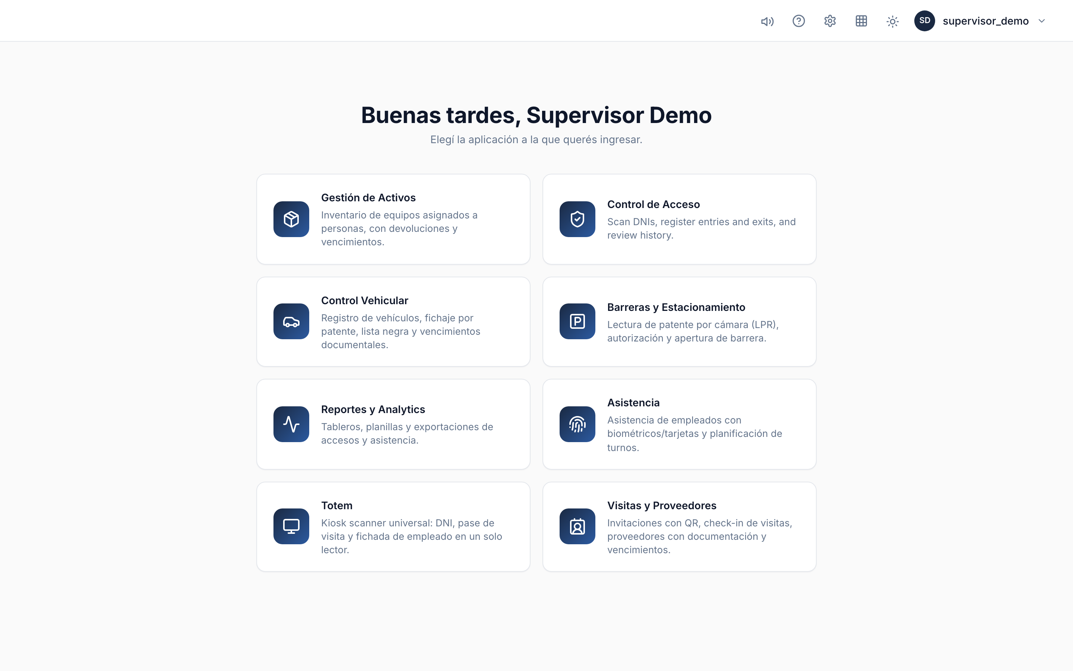The height and width of the screenshot is (671, 1073).
Task: Click text 'Elegí la aplicación a la que querés ingresar.'
Action: point(536,140)
